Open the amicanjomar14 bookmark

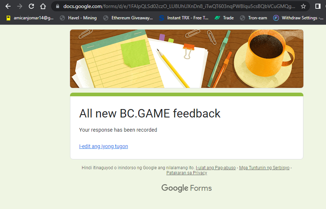tap(30, 18)
